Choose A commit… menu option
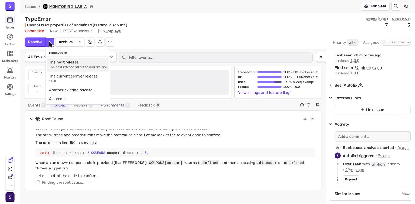Screen dimensions: 415x204 [78, 99]
